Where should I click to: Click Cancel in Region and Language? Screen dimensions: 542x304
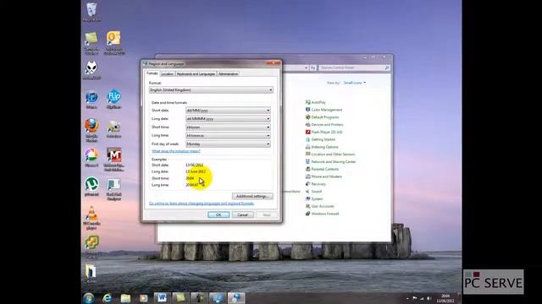(x=242, y=214)
